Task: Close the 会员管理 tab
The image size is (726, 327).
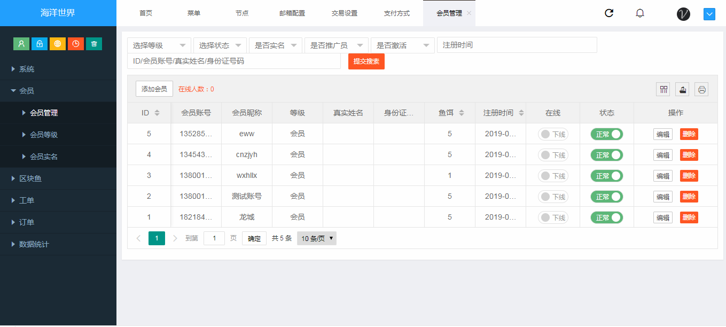Action: [469, 13]
